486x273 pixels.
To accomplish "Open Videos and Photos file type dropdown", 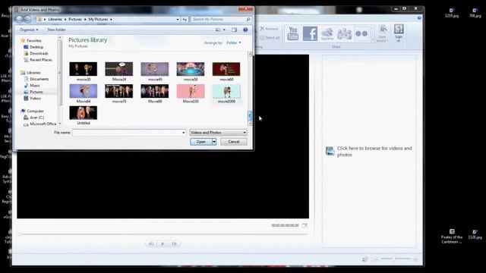I will click(x=218, y=133).
